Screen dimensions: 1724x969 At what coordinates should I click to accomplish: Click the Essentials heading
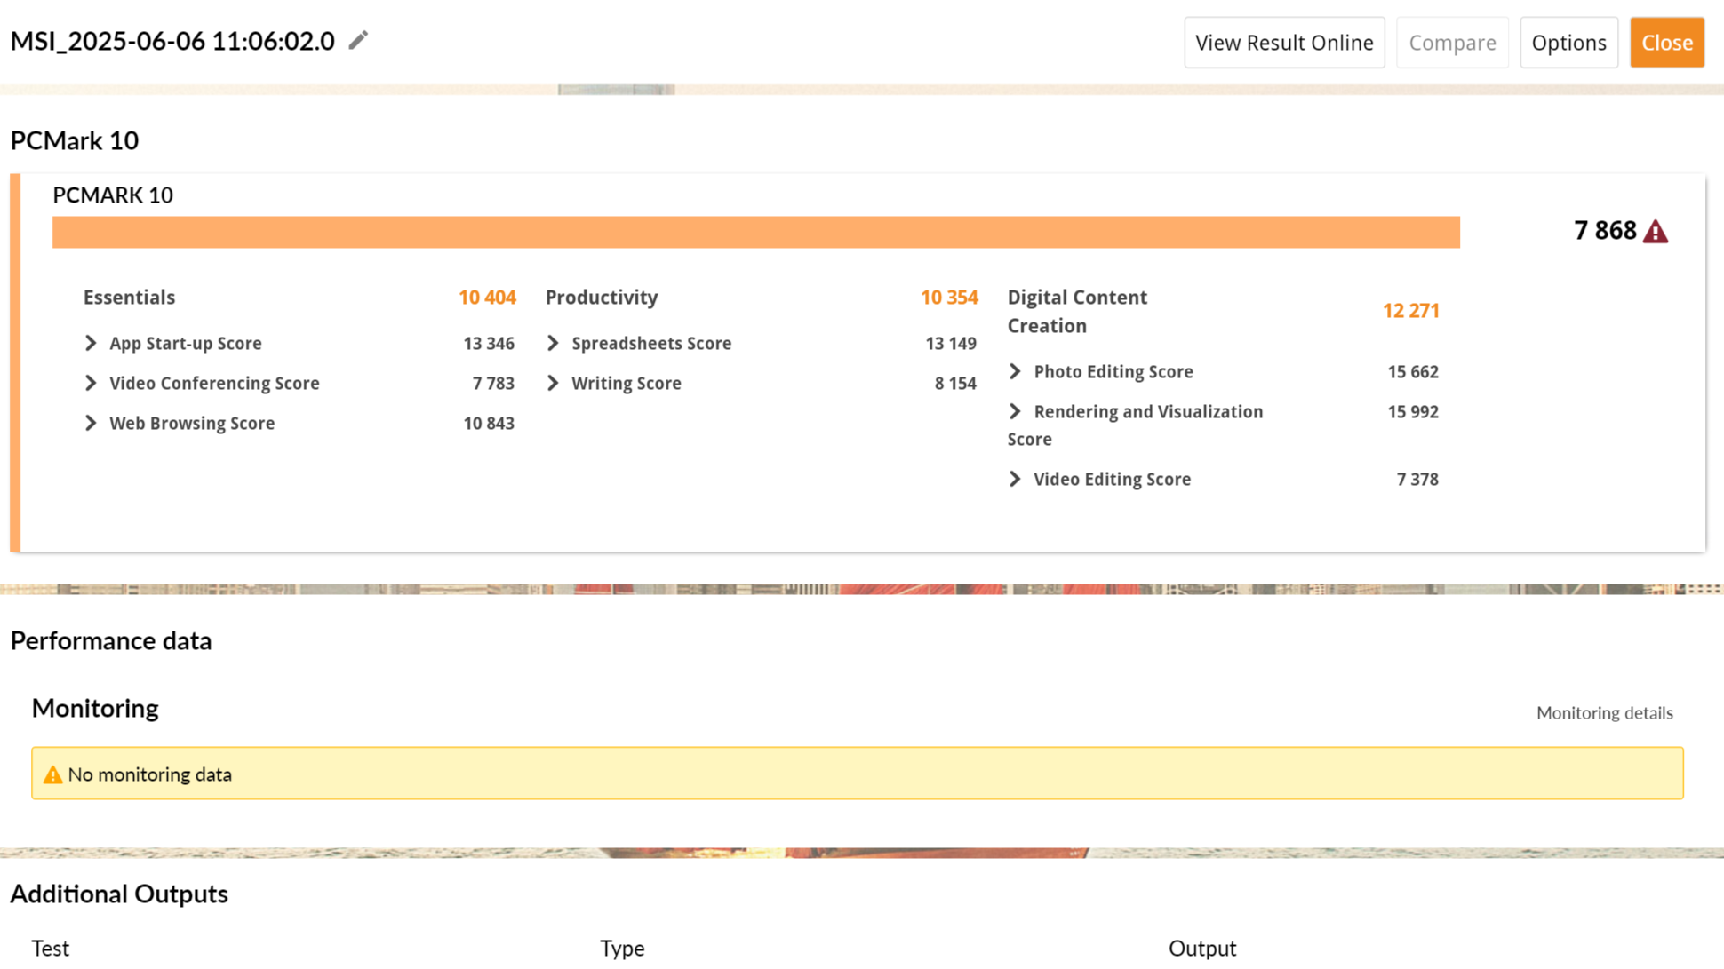129,298
